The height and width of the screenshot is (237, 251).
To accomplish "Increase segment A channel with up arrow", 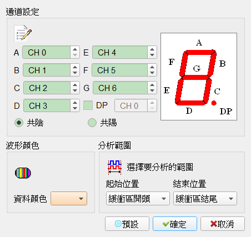I will [x=75, y=49].
